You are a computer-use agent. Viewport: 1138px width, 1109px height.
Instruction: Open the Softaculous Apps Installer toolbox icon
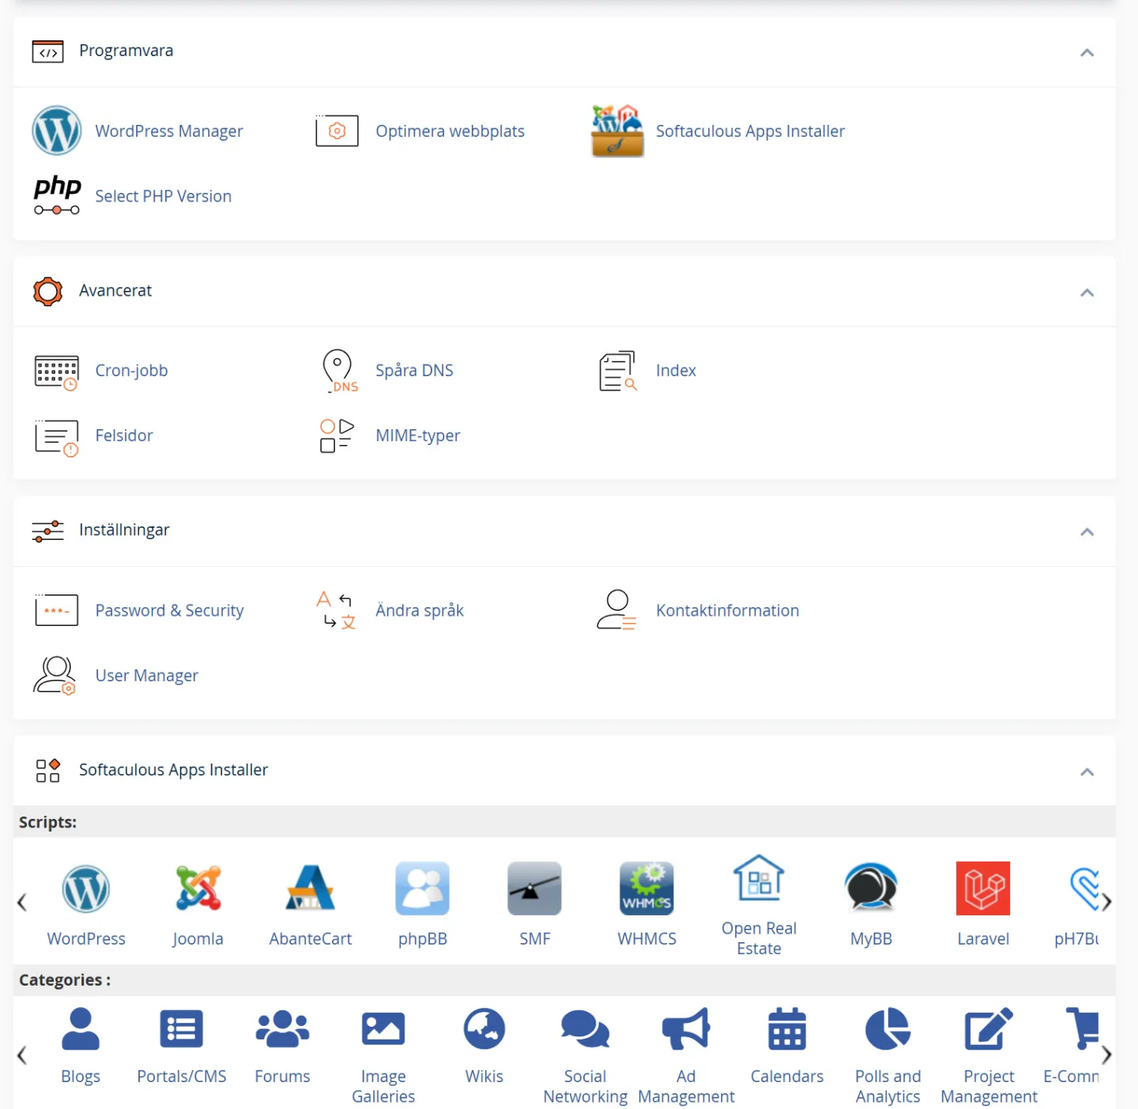(x=617, y=130)
